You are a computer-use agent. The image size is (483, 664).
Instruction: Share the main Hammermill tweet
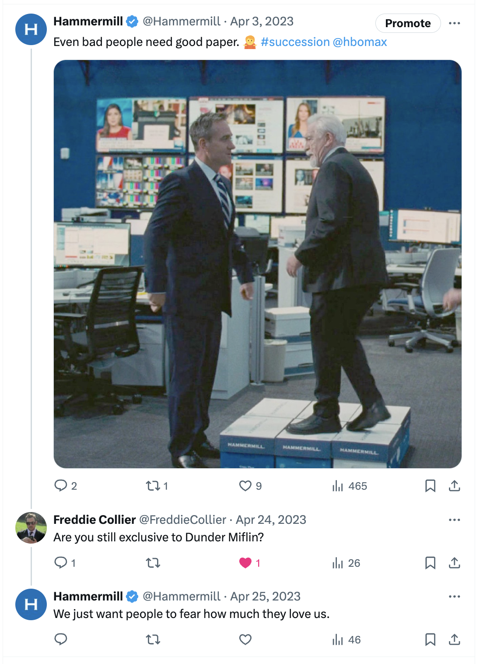pyautogui.click(x=455, y=486)
